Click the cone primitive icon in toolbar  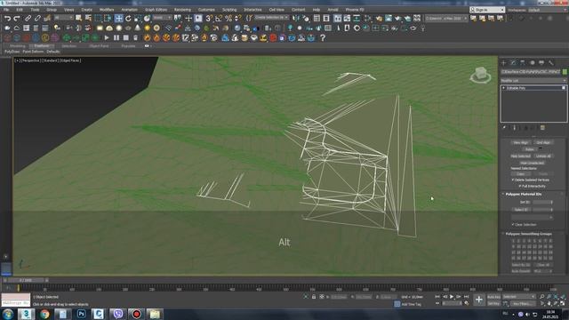(138, 28)
